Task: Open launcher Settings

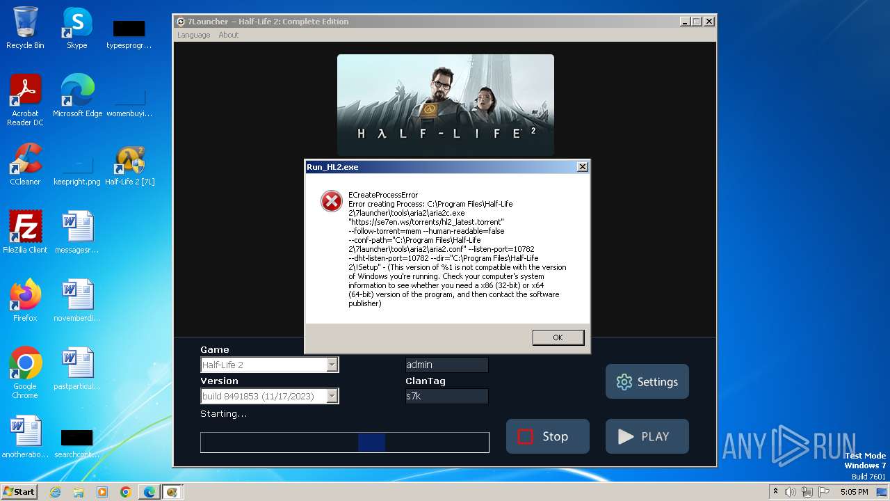Action: coord(647,381)
